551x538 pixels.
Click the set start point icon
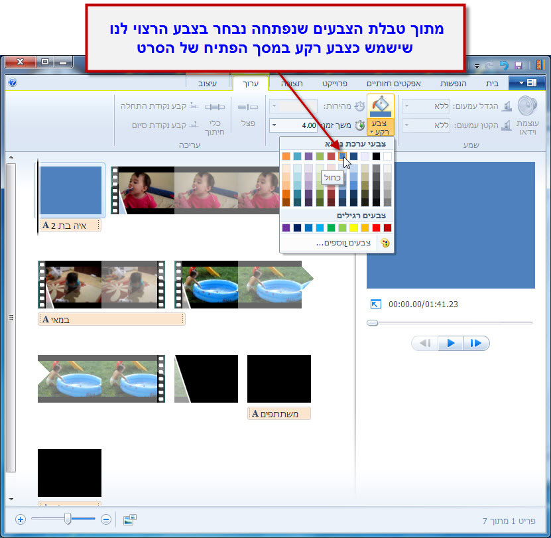pyautogui.click(x=194, y=105)
